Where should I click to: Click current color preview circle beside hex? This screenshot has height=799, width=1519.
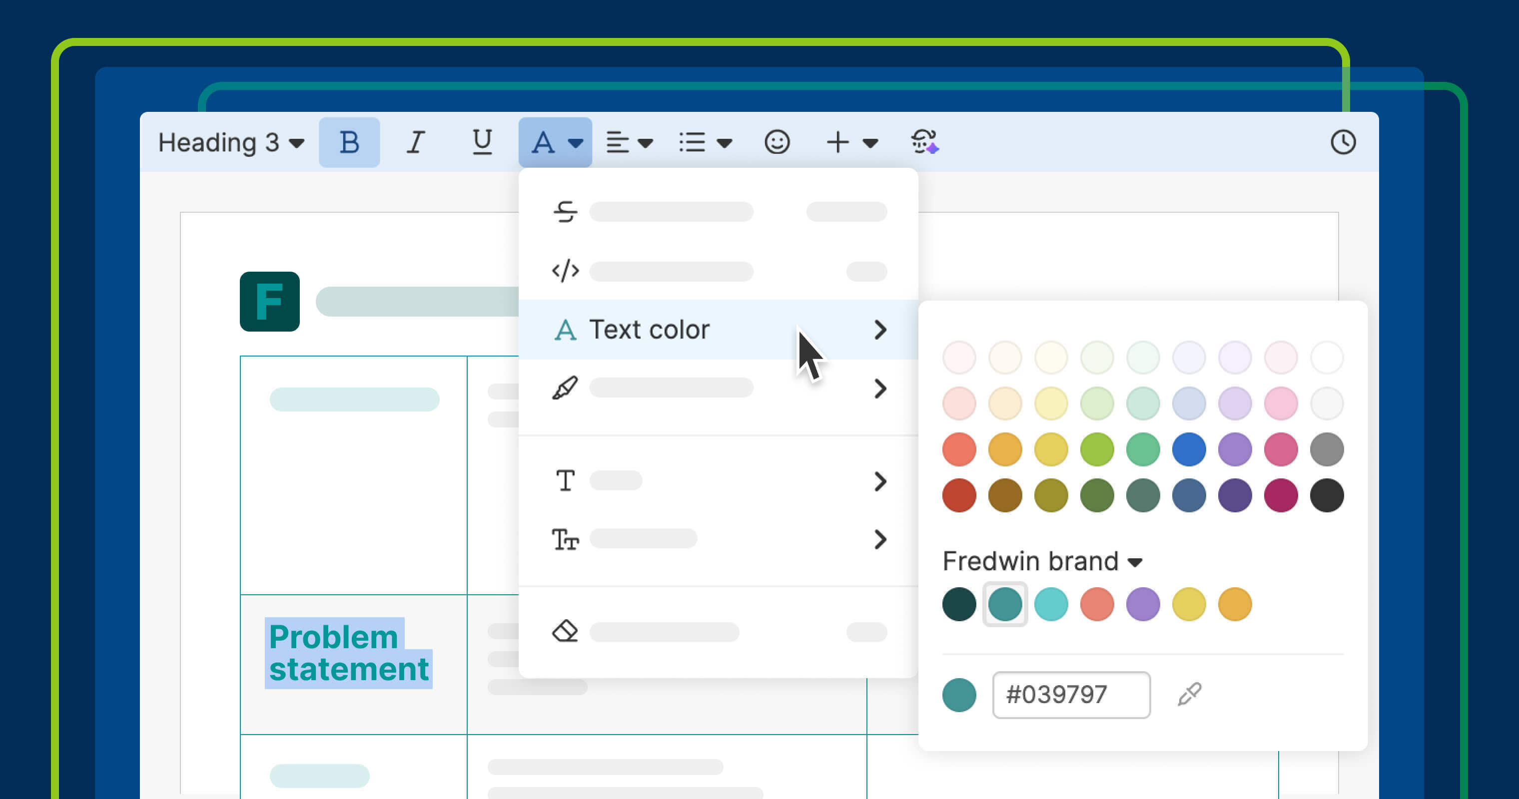pyautogui.click(x=959, y=695)
